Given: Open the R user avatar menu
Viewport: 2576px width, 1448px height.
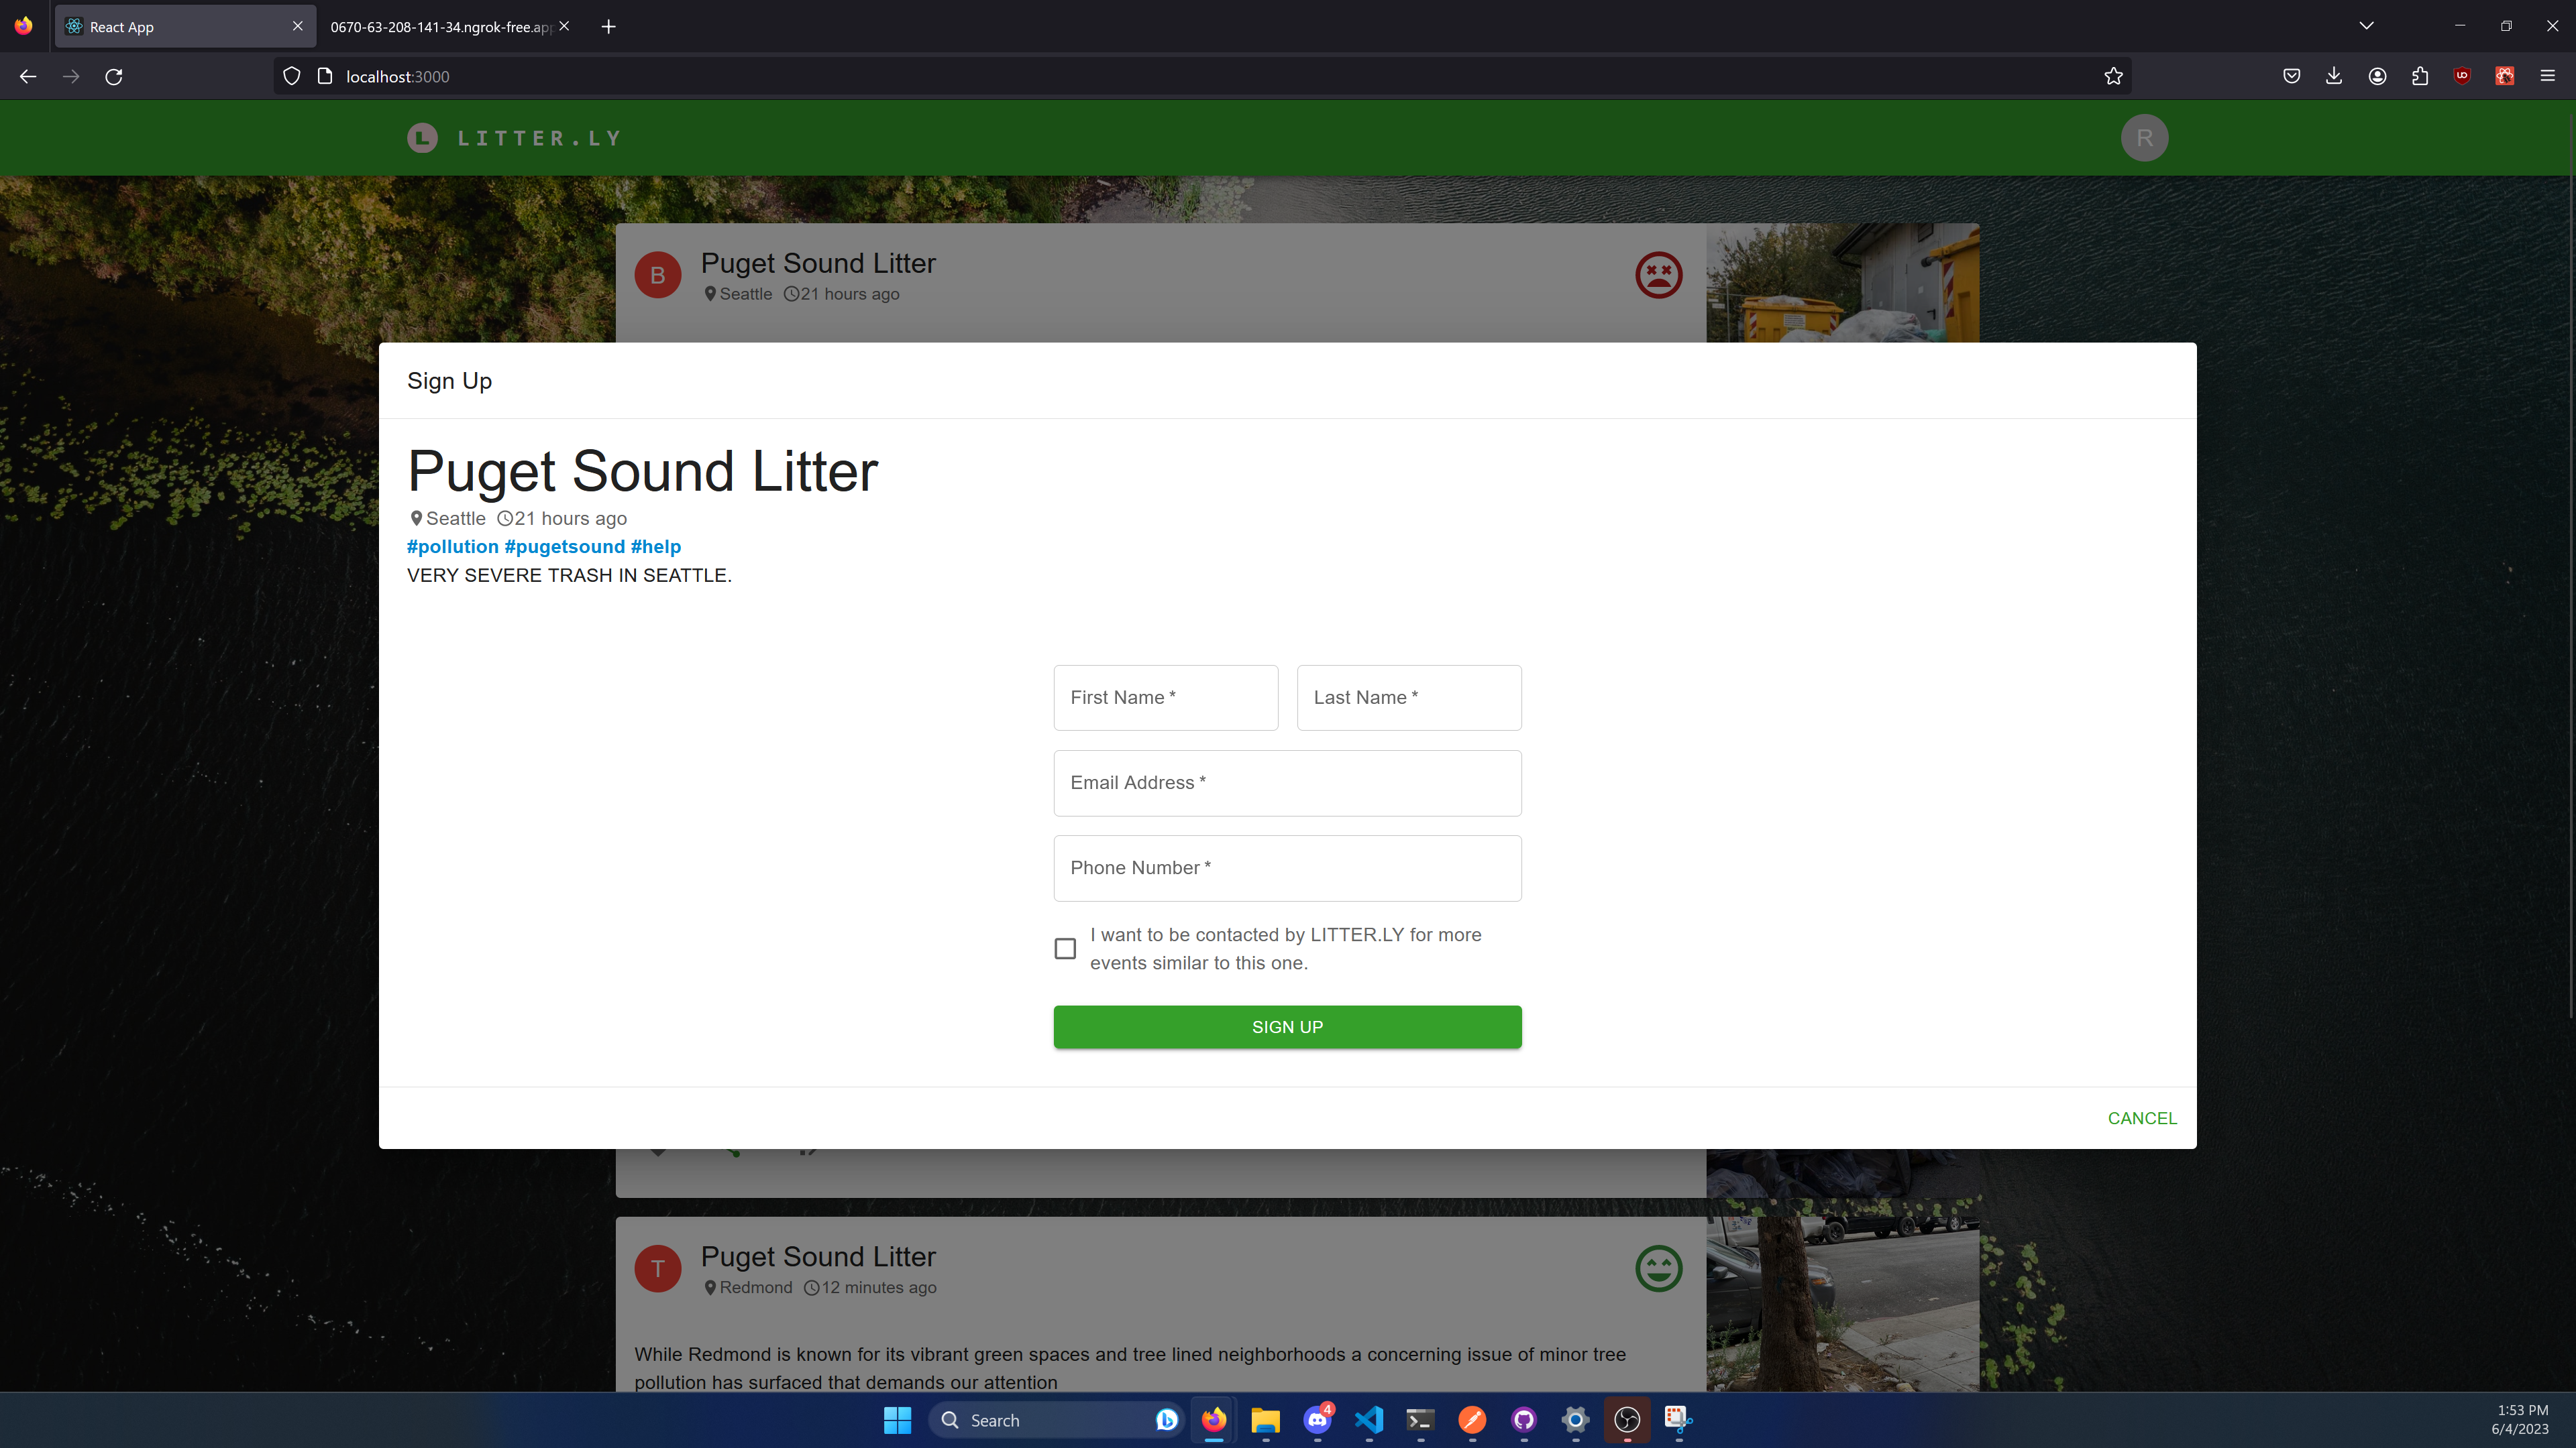Looking at the screenshot, I should pyautogui.click(x=2144, y=138).
